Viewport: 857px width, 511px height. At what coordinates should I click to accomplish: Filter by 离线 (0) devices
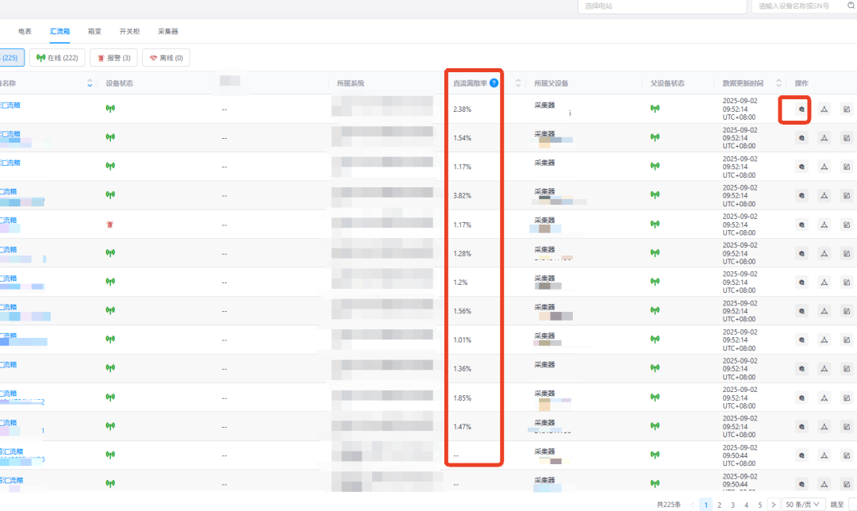click(166, 58)
